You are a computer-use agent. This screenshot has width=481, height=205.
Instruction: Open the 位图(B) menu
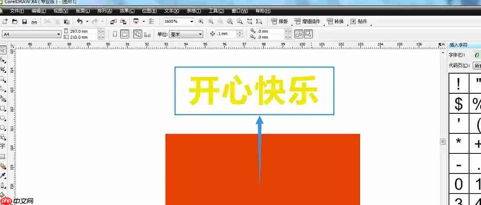tap(149, 11)
